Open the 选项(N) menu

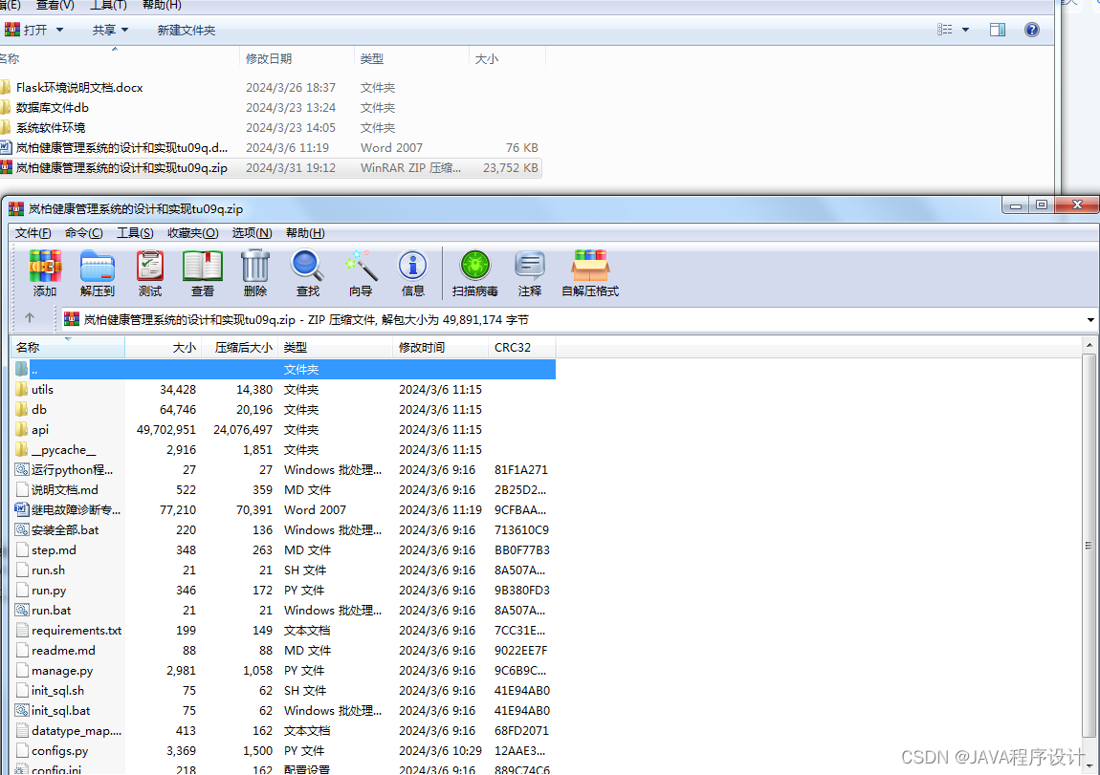tap(252, 232)
